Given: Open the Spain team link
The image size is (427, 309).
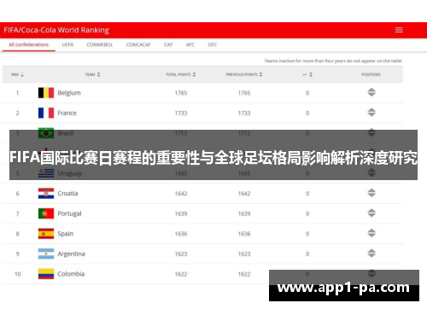Looking at the screenshot, I should (x=66, y=234).
